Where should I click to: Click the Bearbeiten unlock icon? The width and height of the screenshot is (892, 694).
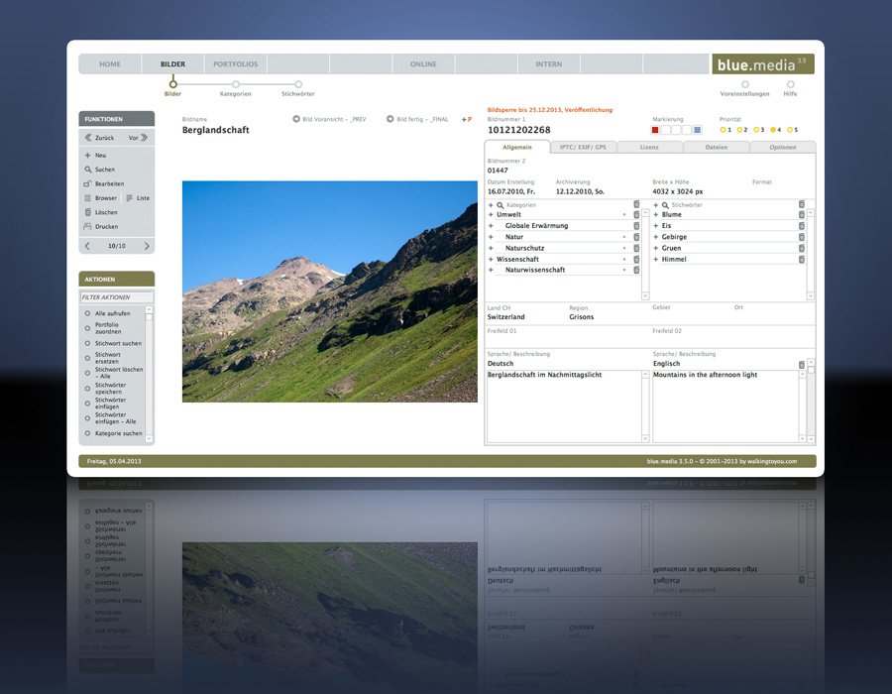[87, 183]
